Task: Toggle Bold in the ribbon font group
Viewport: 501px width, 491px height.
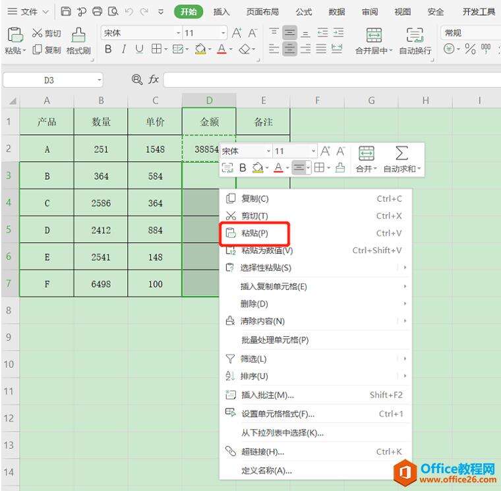Action: click(108, 49)
